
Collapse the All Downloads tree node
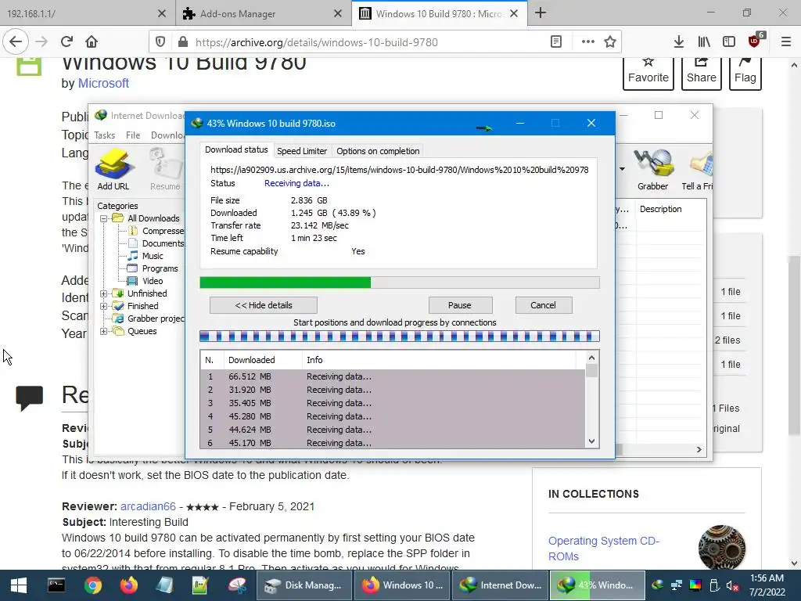pyautogui.click(x=104, y=218)
